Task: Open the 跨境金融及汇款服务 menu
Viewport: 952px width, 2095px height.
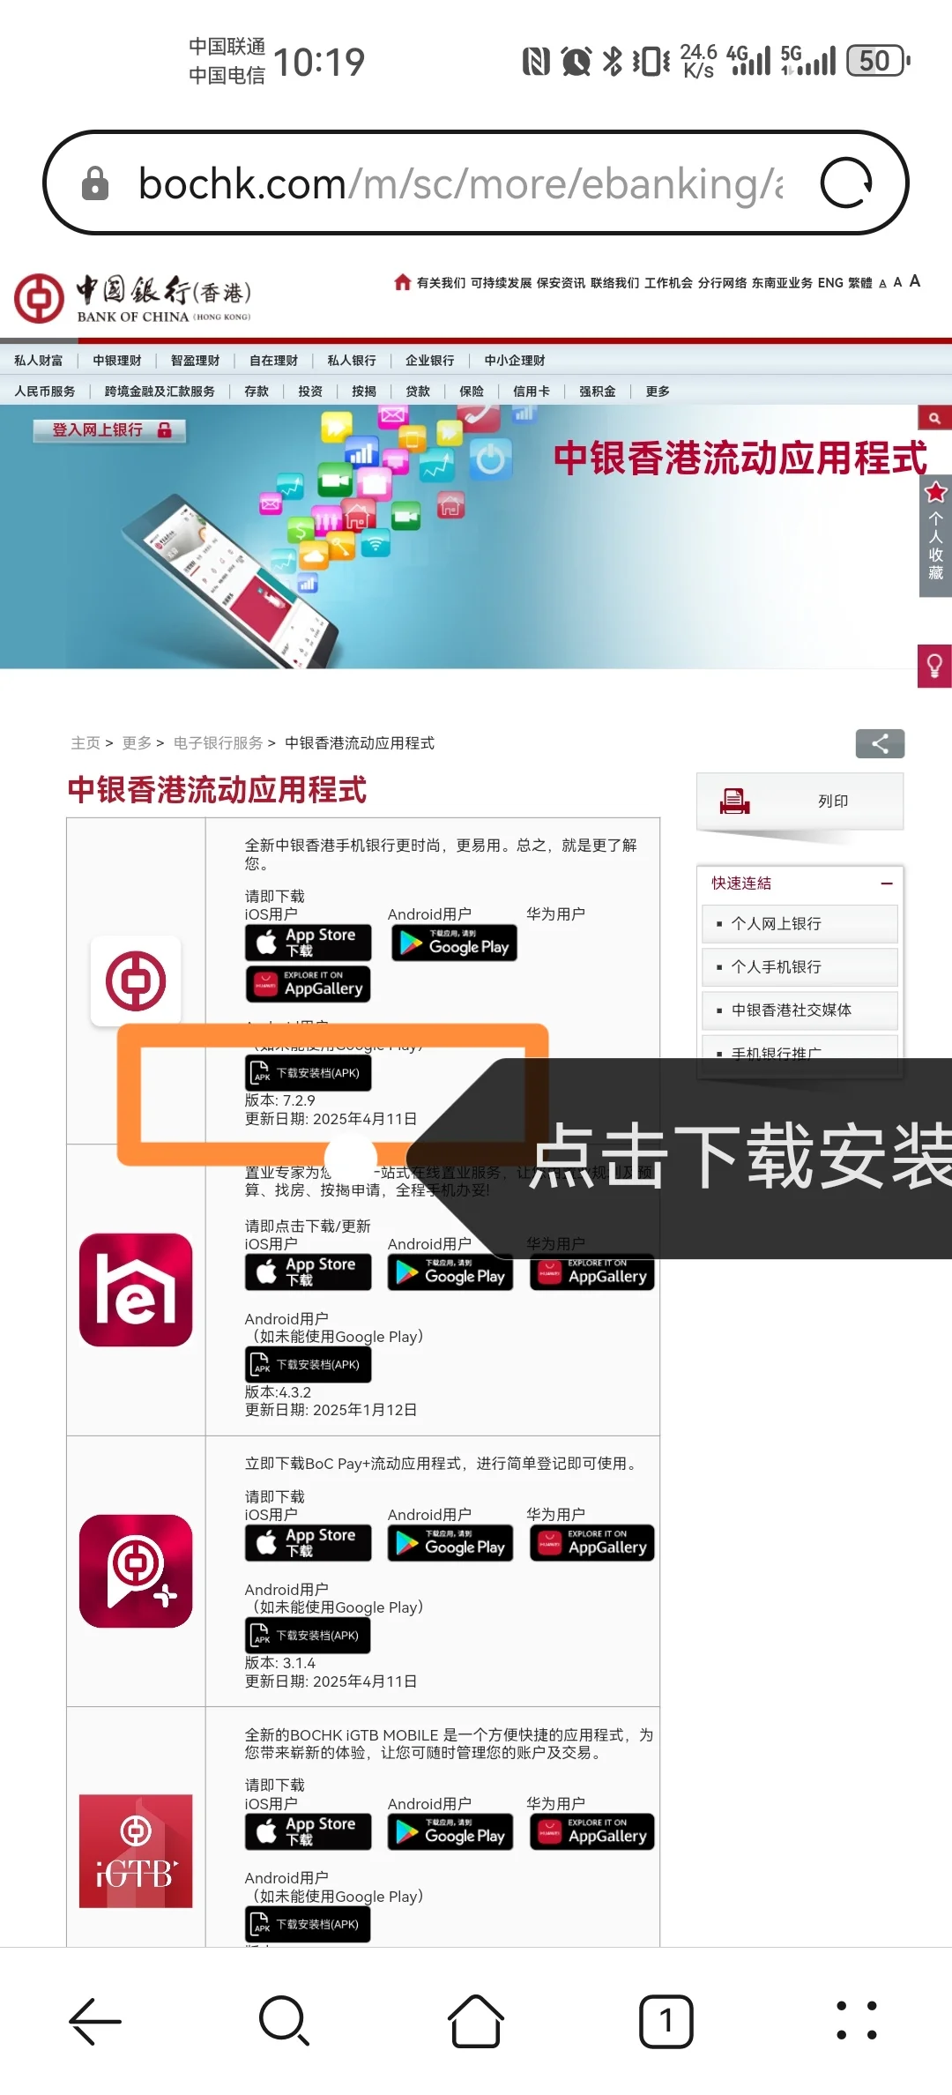Action: pyautogui.click(x=160, y=391)
